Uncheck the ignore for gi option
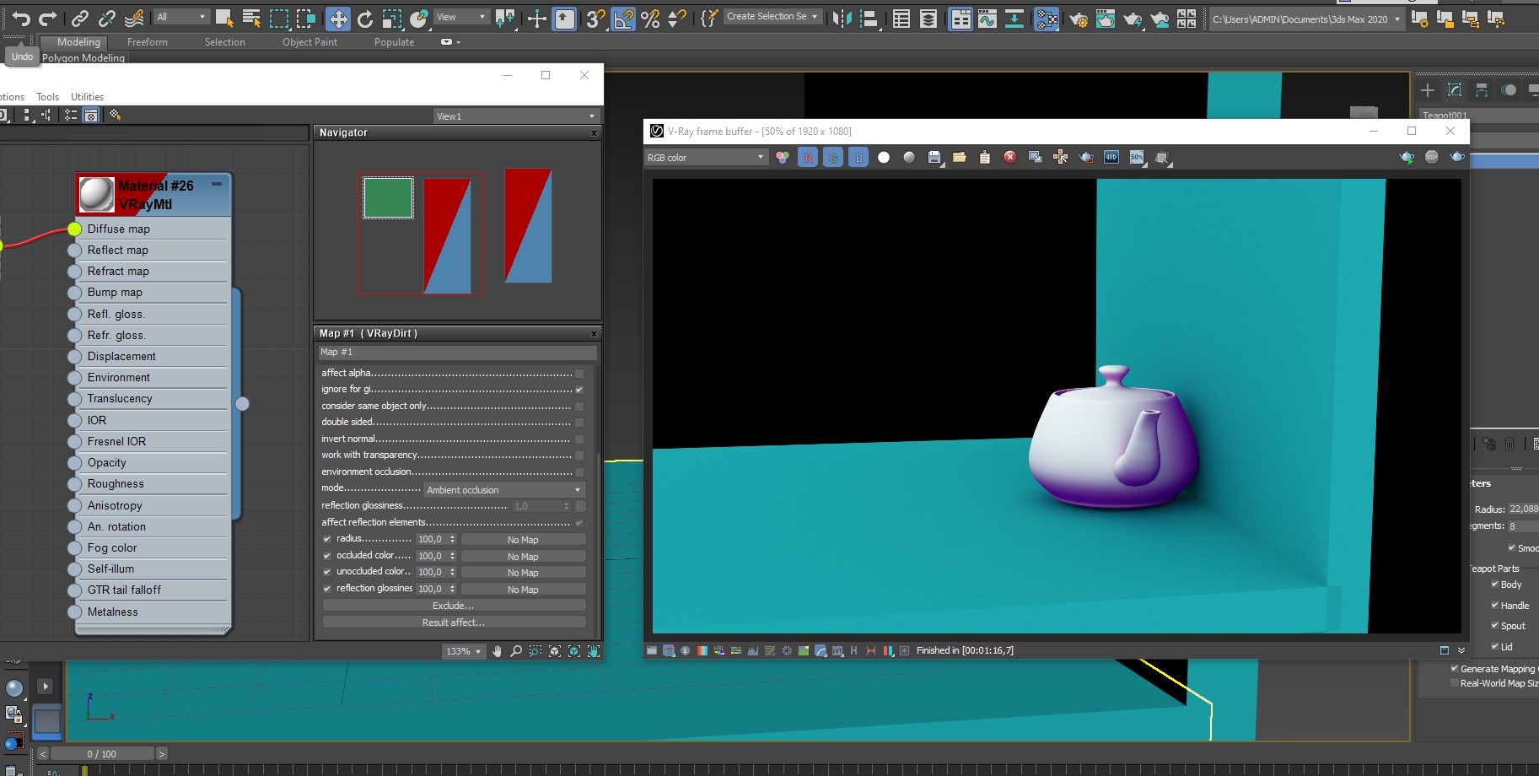This screenshot has width=1539, height=776. [579, 390]
